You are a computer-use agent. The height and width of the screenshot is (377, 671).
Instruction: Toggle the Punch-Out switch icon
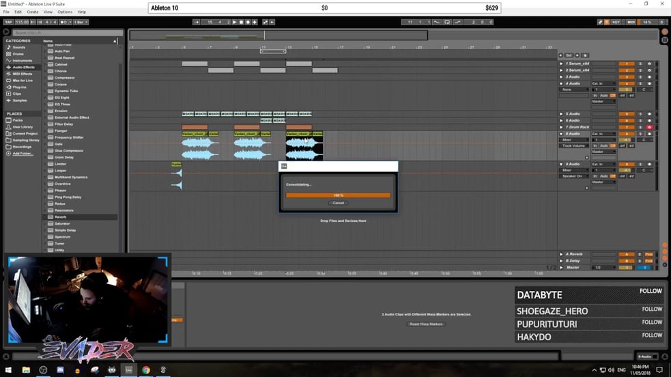[x=458, y=22]
